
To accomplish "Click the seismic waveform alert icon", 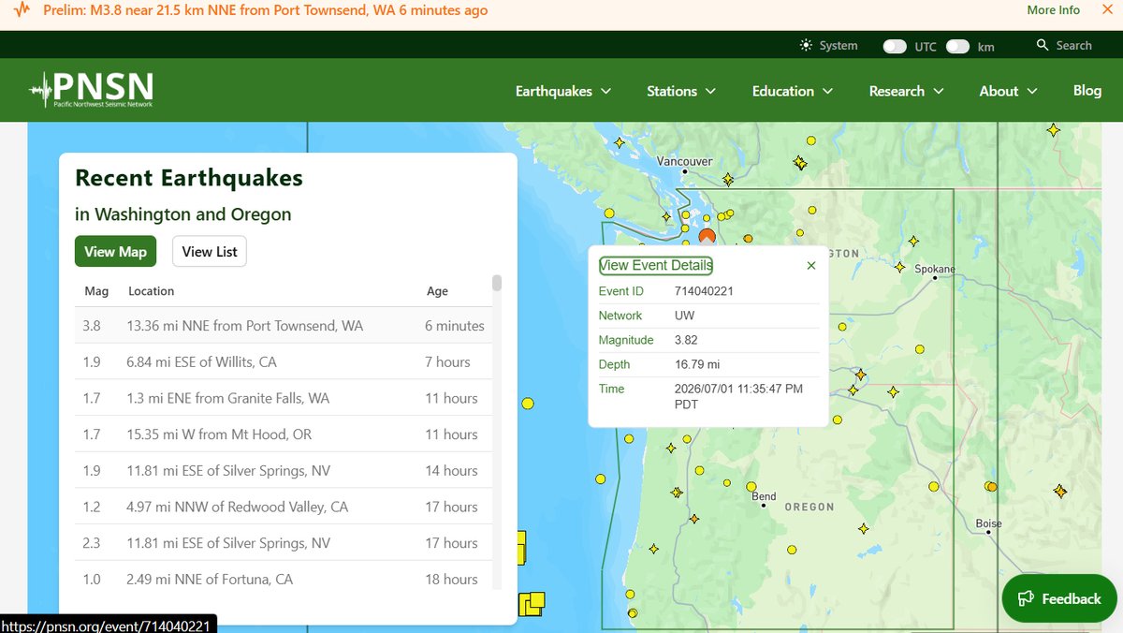I will pos(22,10).
